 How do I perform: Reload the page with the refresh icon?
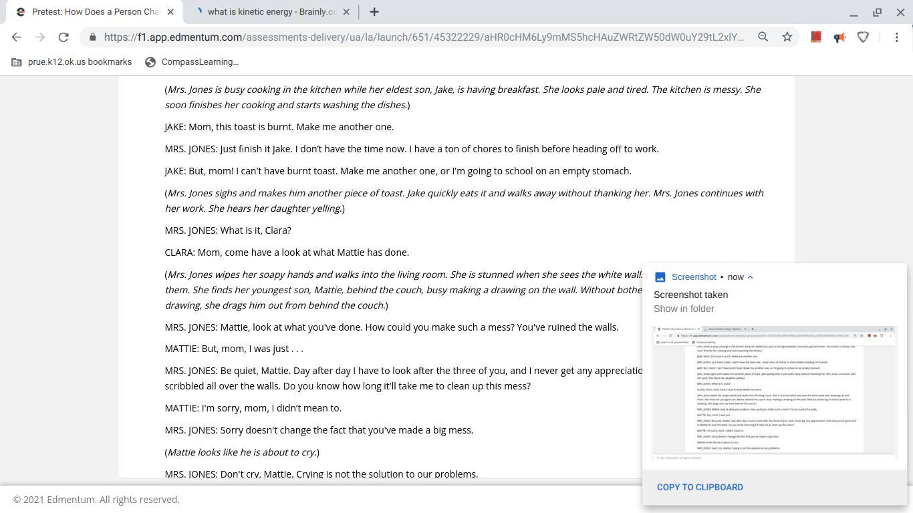[63, 37]
